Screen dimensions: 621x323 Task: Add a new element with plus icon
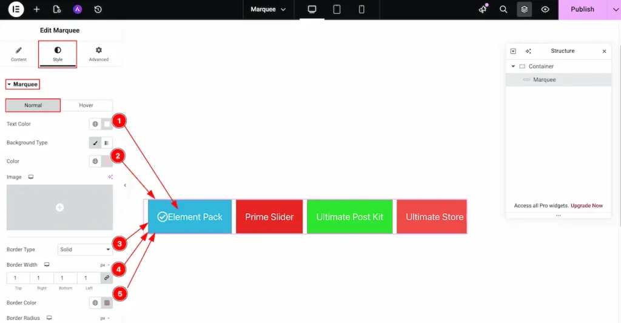click(x=36, y=9)
